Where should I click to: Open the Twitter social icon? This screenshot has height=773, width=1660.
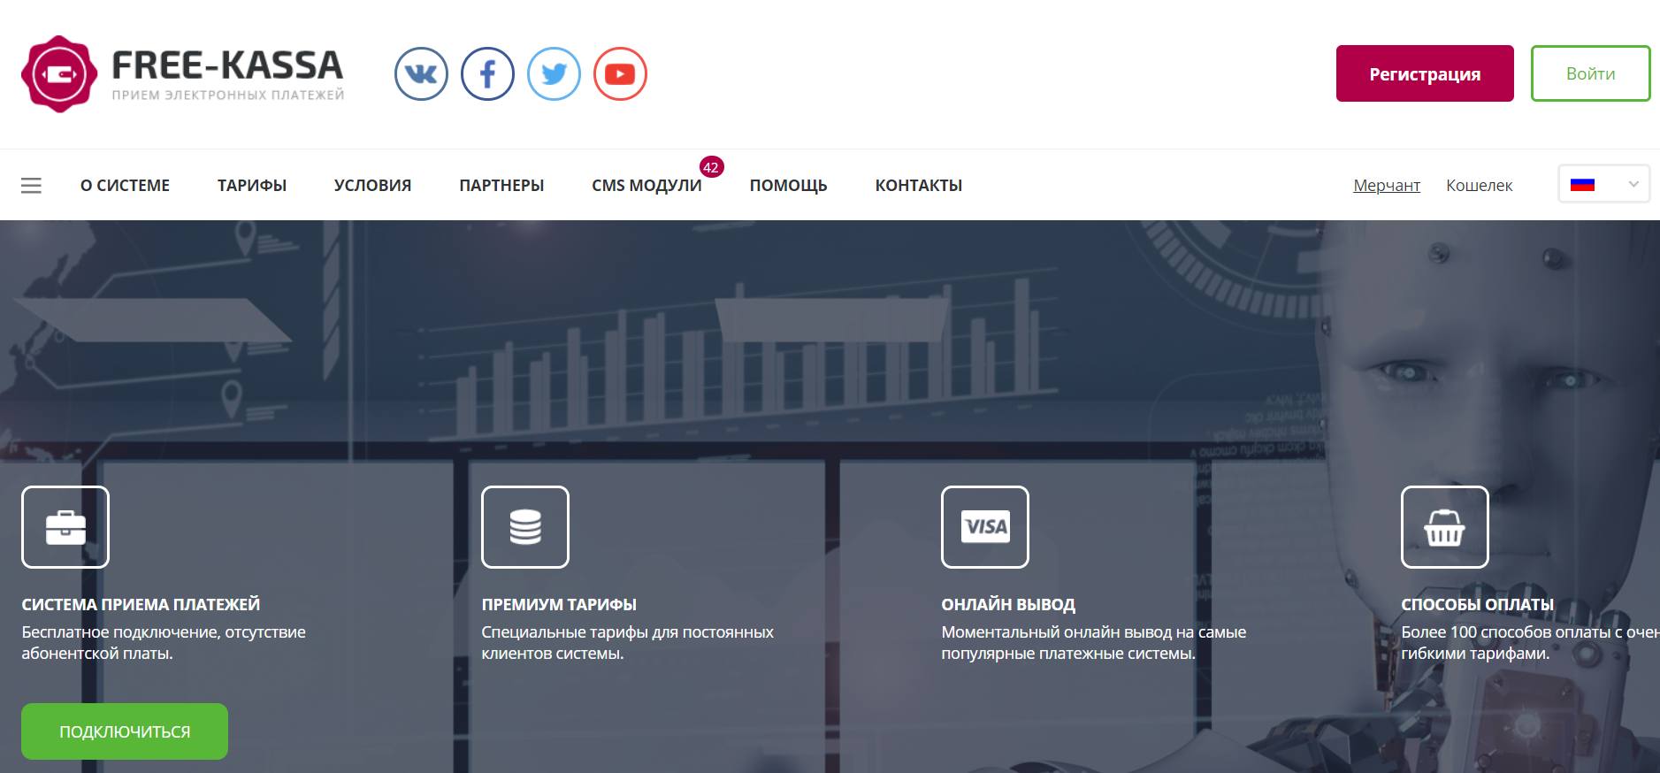(x=554, y=73)
